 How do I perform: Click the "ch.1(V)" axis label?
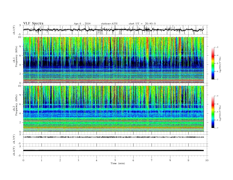coord(14,30)
